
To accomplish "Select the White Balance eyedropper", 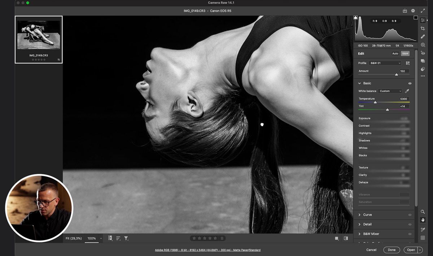I will pyautogui.click(x=407, y=91).
